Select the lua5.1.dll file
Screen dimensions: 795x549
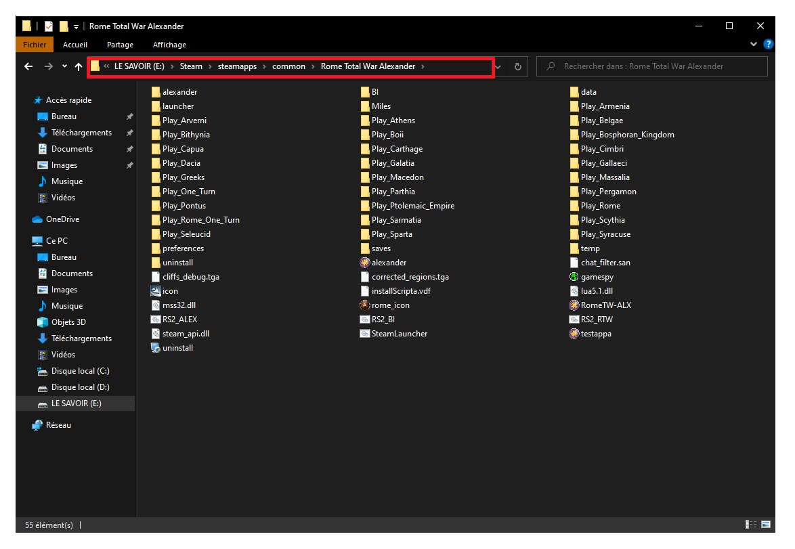coord(591,291)
